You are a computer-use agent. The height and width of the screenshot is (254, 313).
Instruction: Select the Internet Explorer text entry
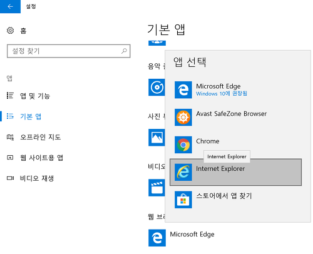220,168
